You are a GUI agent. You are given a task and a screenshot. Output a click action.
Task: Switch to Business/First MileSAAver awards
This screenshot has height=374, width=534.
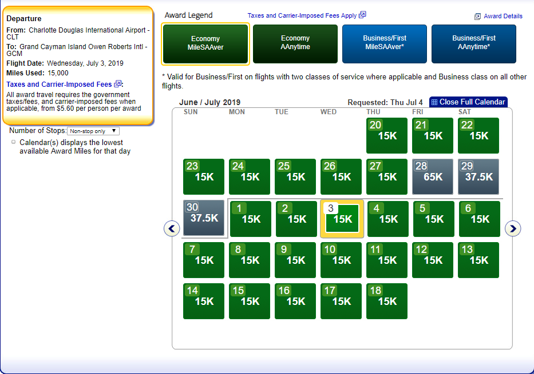(384, 44)
